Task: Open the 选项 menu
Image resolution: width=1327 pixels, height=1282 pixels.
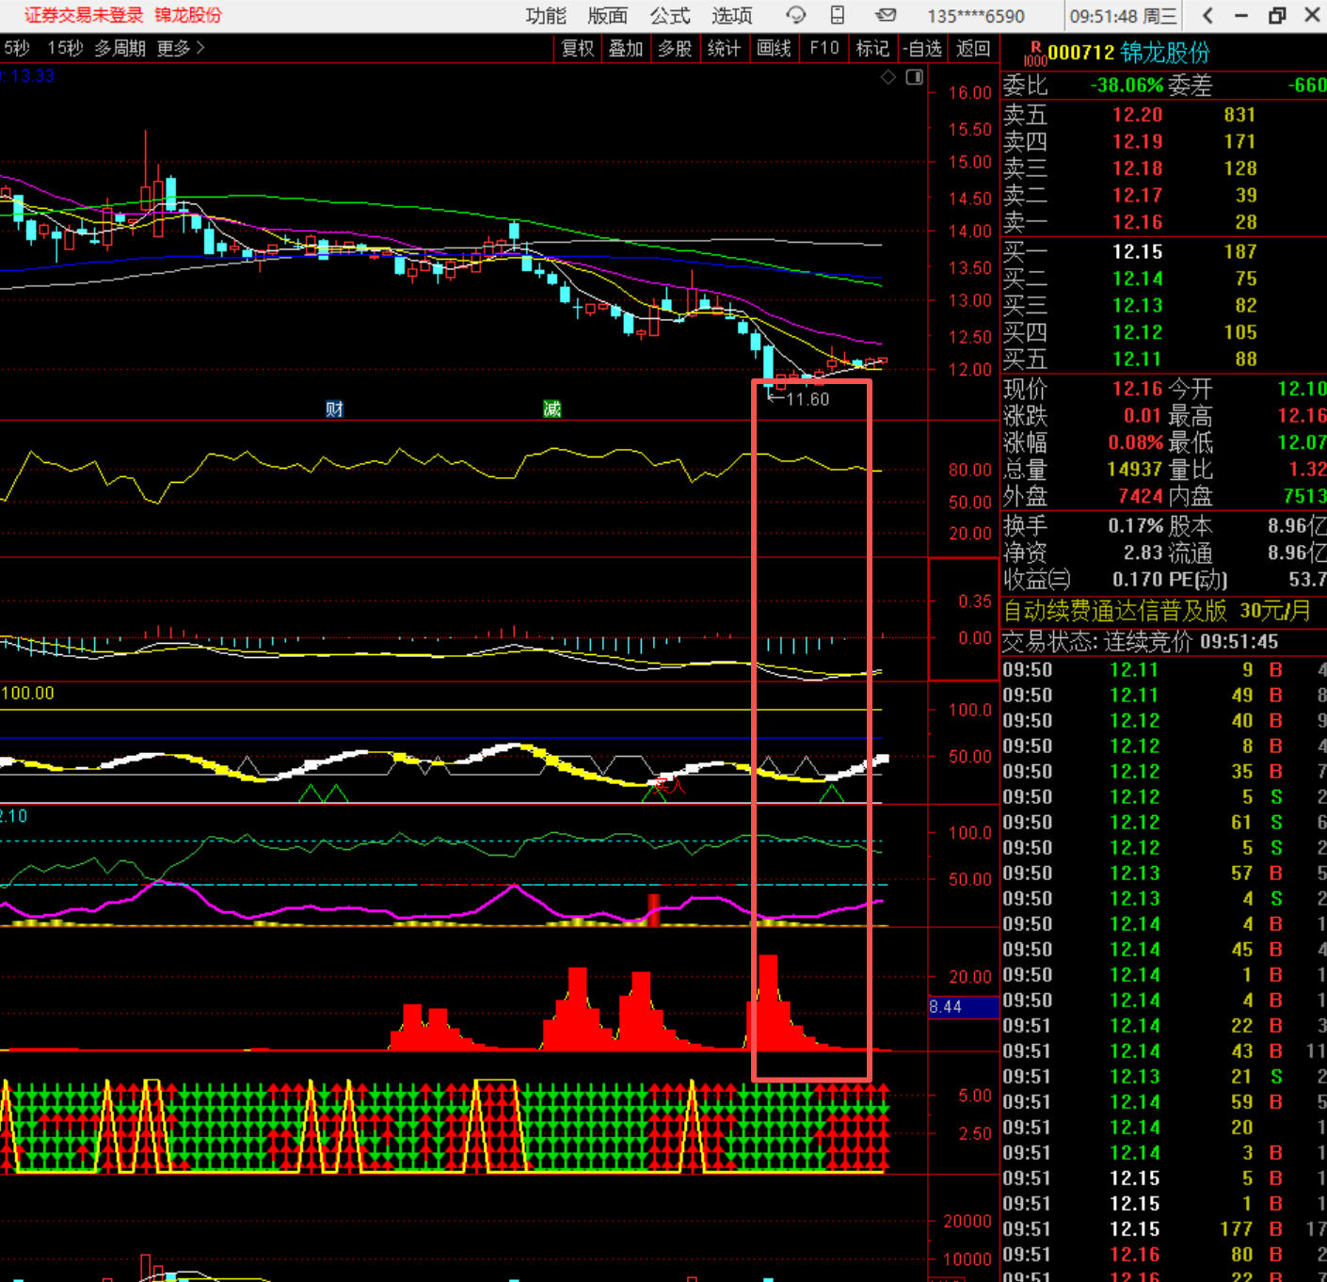Action: pyautogui.click(x=732, y=16)
